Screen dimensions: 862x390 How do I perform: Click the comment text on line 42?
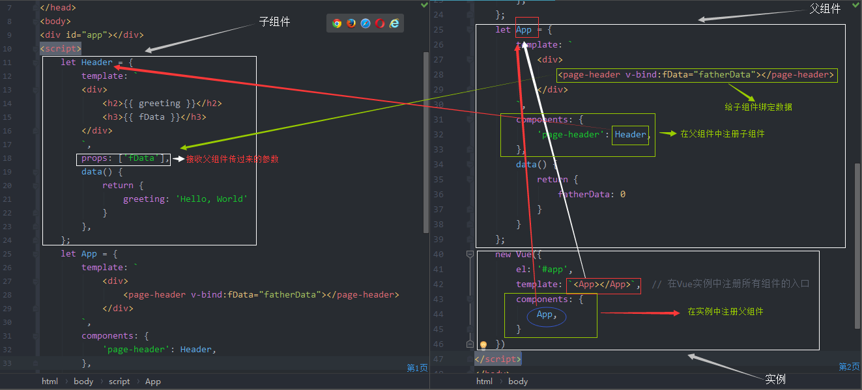coord(730,284)
